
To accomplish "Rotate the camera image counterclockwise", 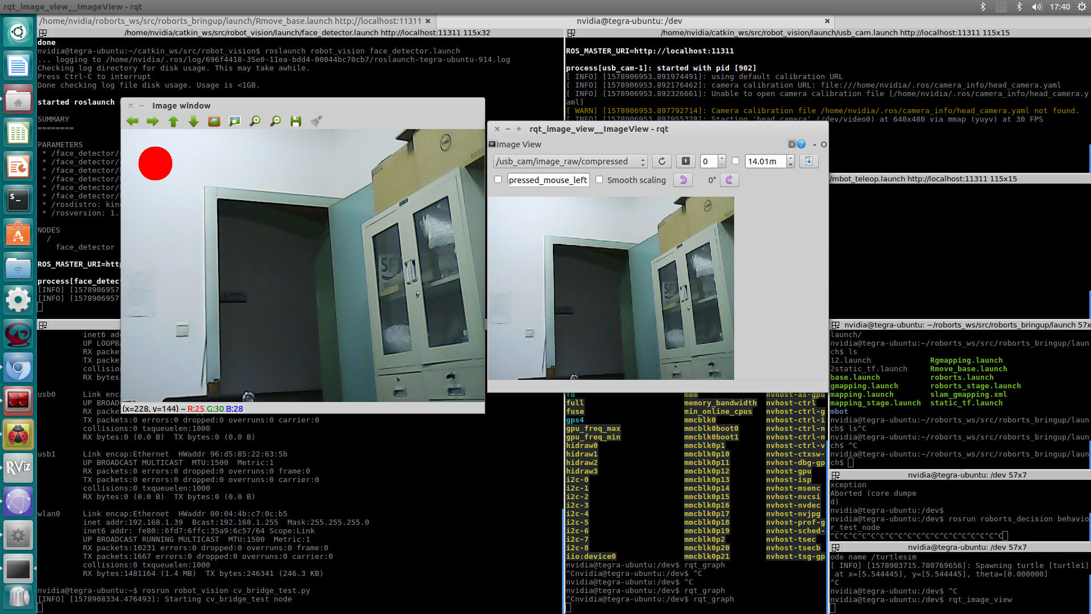I will click(682, 180).
